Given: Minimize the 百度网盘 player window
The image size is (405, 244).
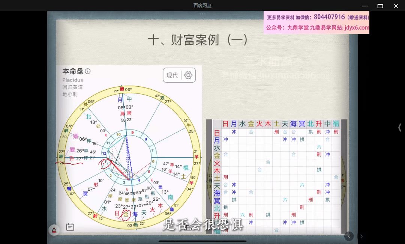Looking at the screenshot, I should pos(364,6).
